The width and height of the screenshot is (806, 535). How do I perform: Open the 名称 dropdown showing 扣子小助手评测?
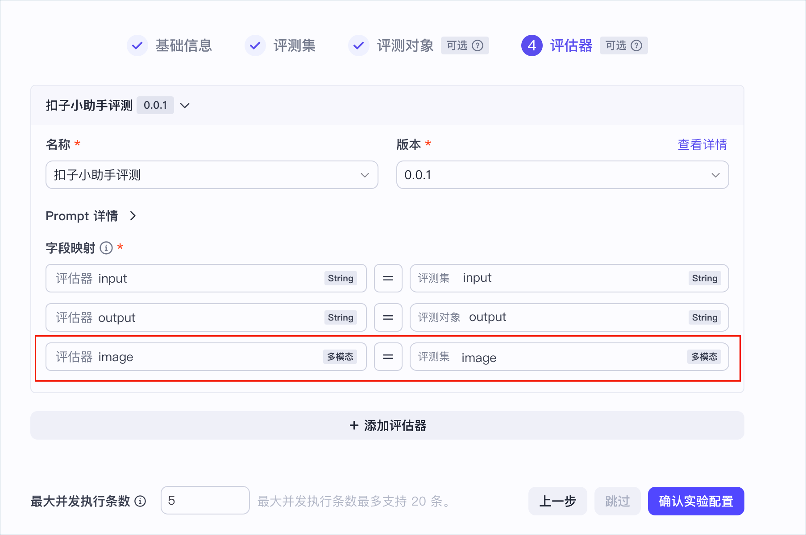(212, 175)
